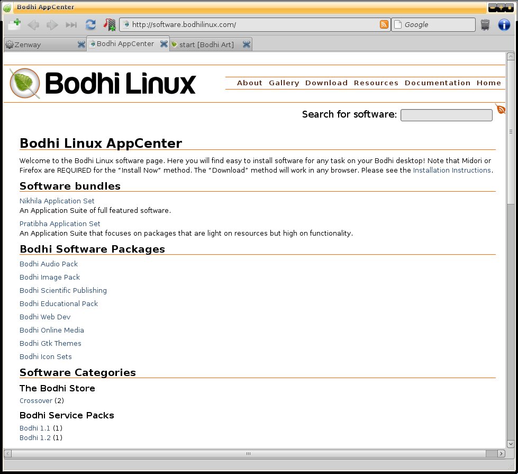The height and width of the screenshot is (474, 518).
Task: Open Pratibha Application Set link
Action: pos(60,224)
